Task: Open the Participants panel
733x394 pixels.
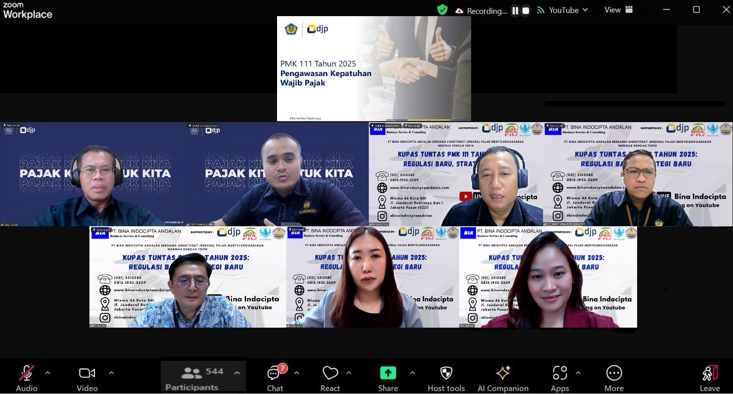Action: click(192, 377)
